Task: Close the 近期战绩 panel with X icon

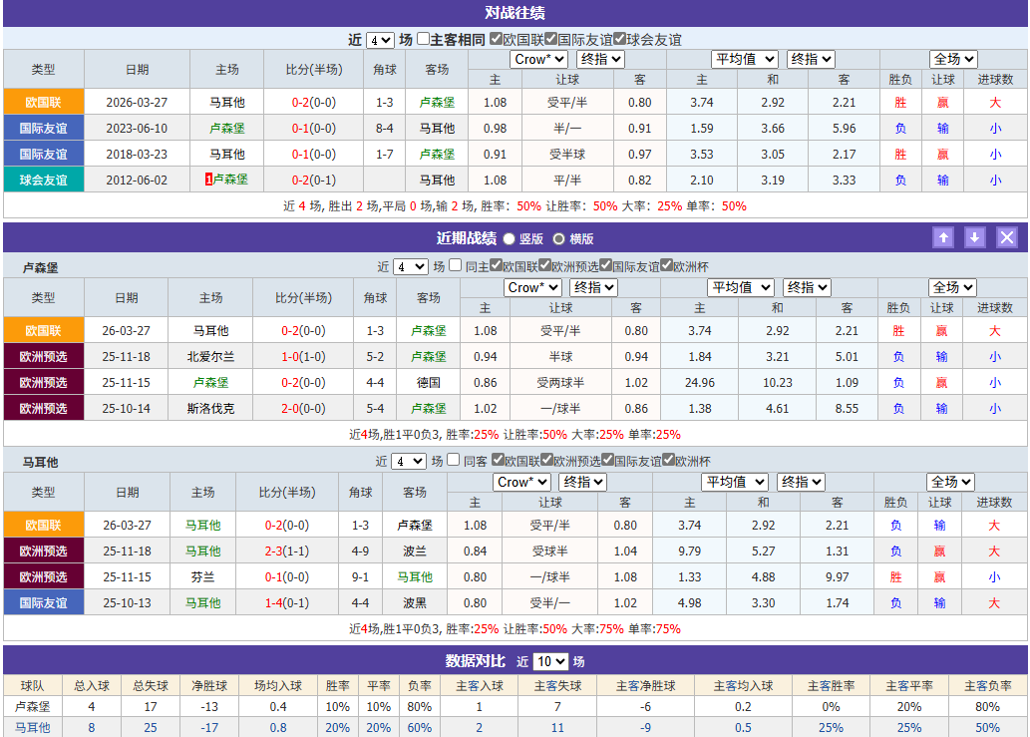Action: 1006,236
